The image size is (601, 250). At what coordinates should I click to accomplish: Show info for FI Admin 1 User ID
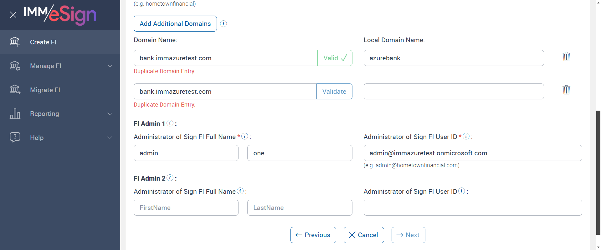click(x=466, y=136)
